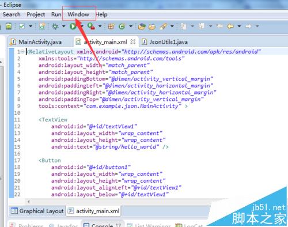
Task: Switch to MainActivity.java editor tab
Action: (40, 42)
